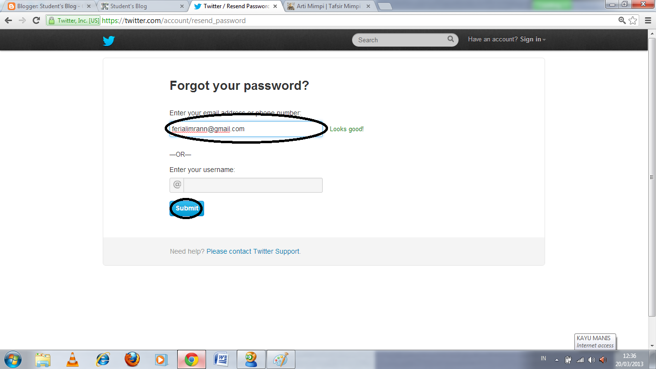Image resolution: width=656 pixels, height=369 pixels.
Task: Click the Submit button
Action: tap(187, 209)
